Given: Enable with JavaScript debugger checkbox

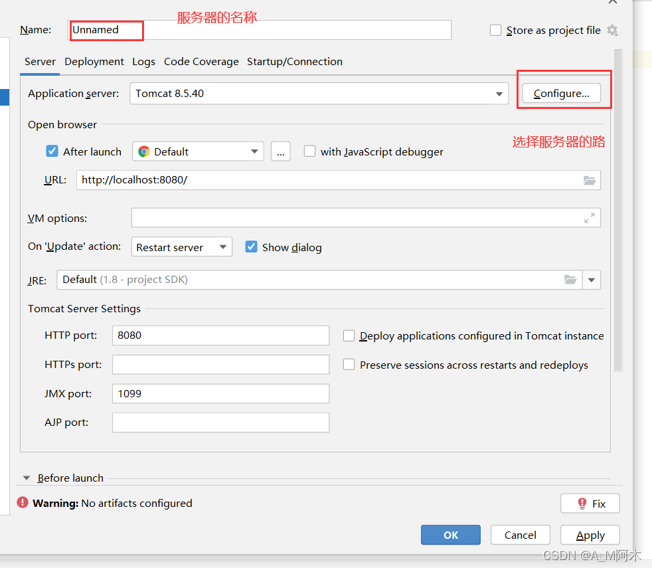Looking at the screenshot, I should point(309,151).
